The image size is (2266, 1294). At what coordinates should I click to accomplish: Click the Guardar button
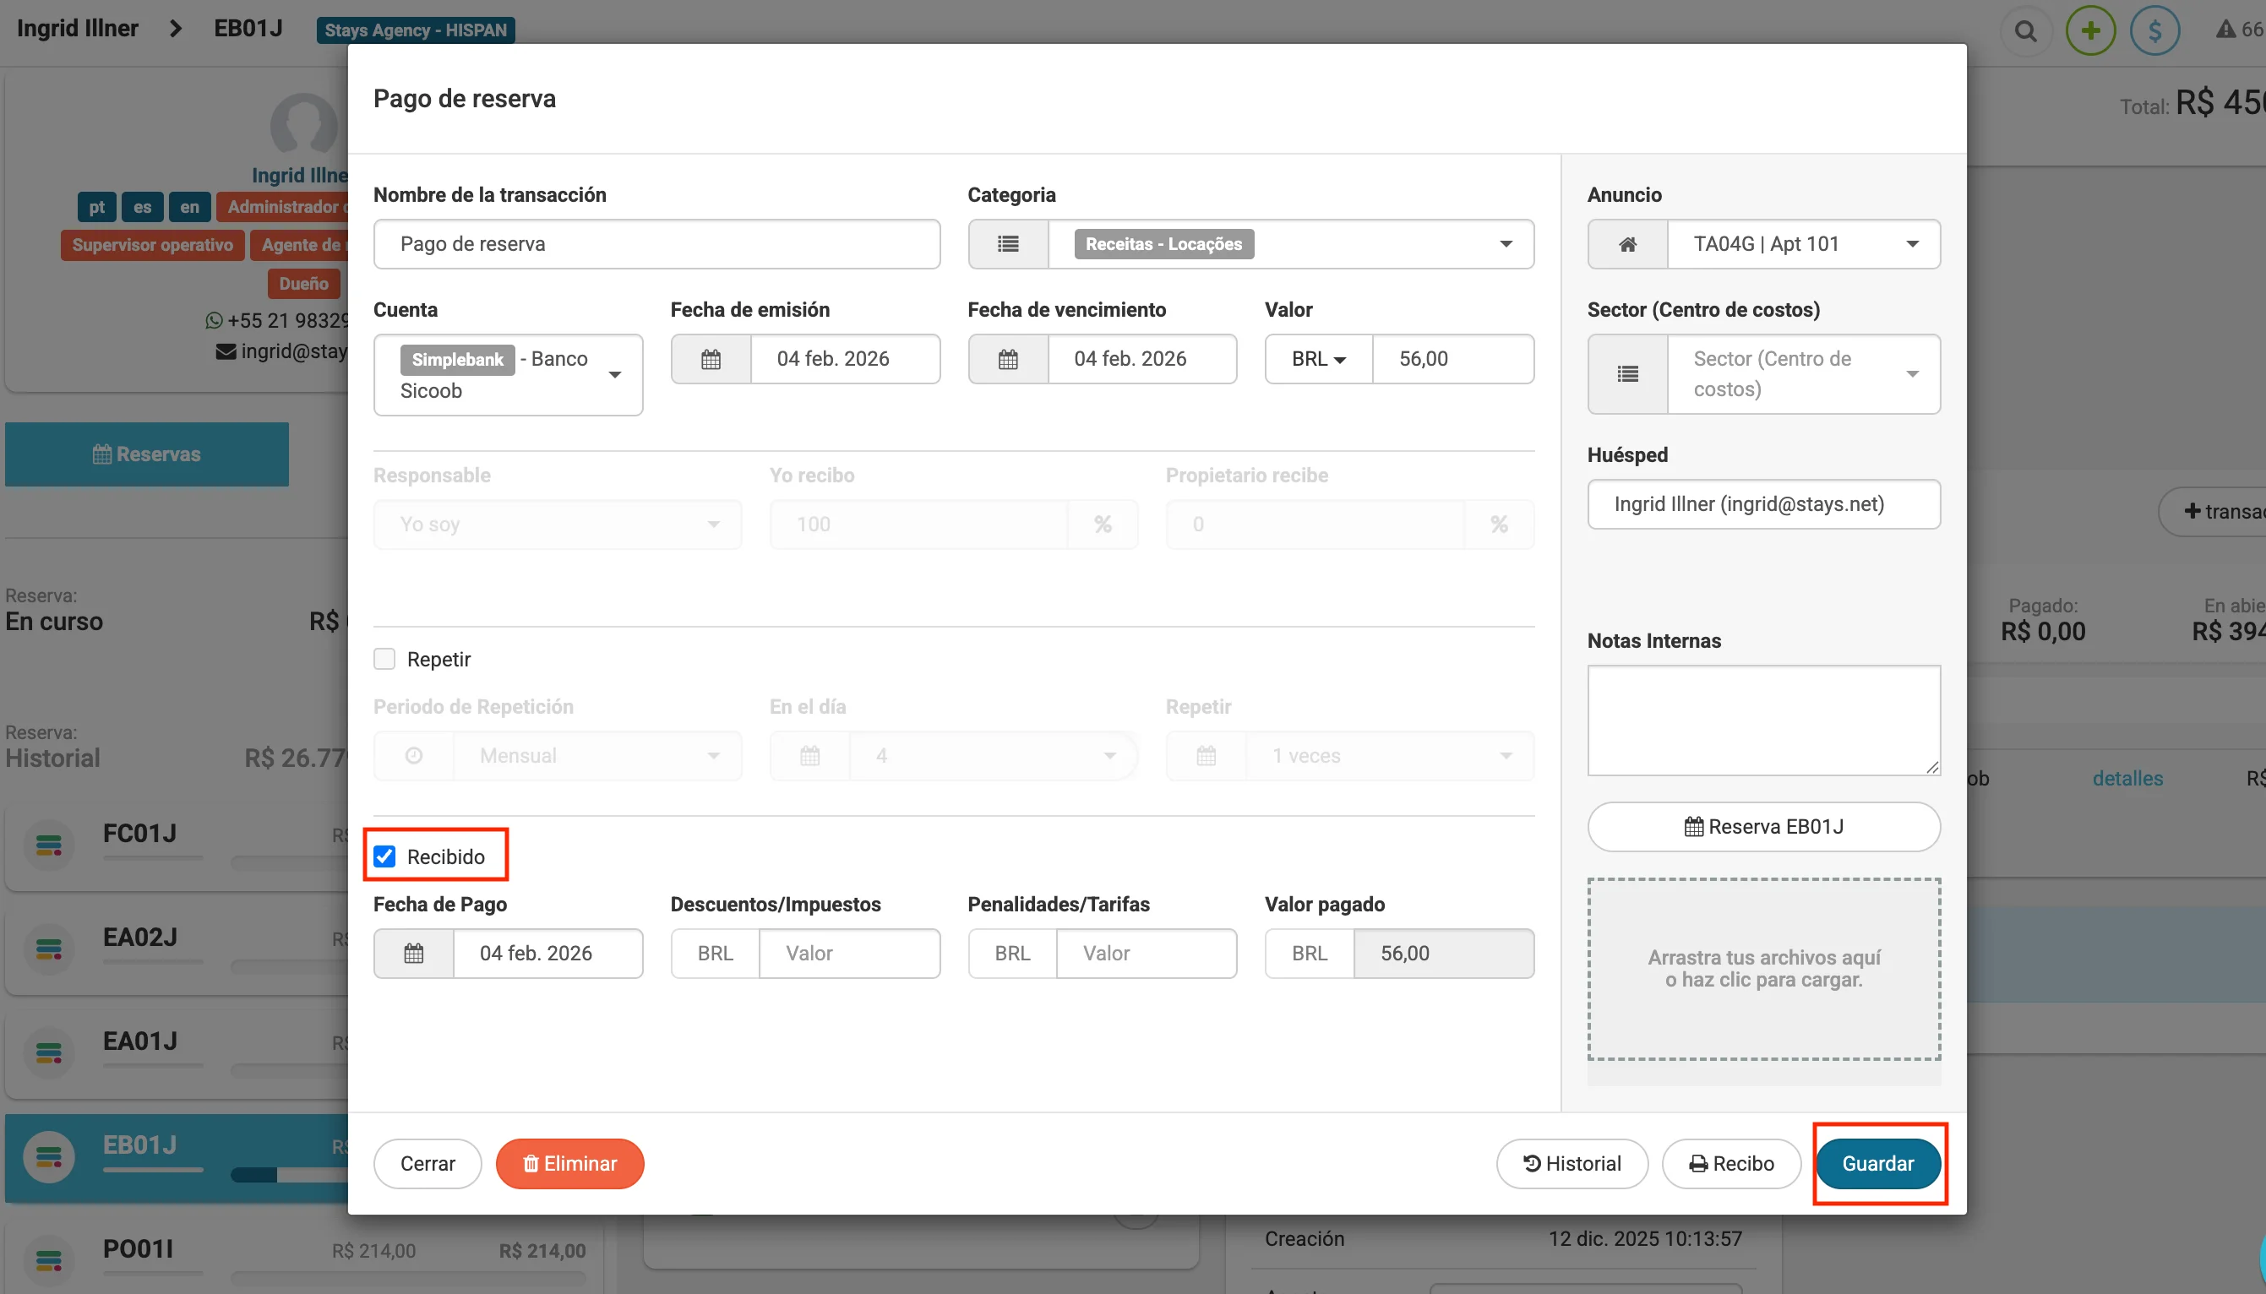[1877, 1163]
